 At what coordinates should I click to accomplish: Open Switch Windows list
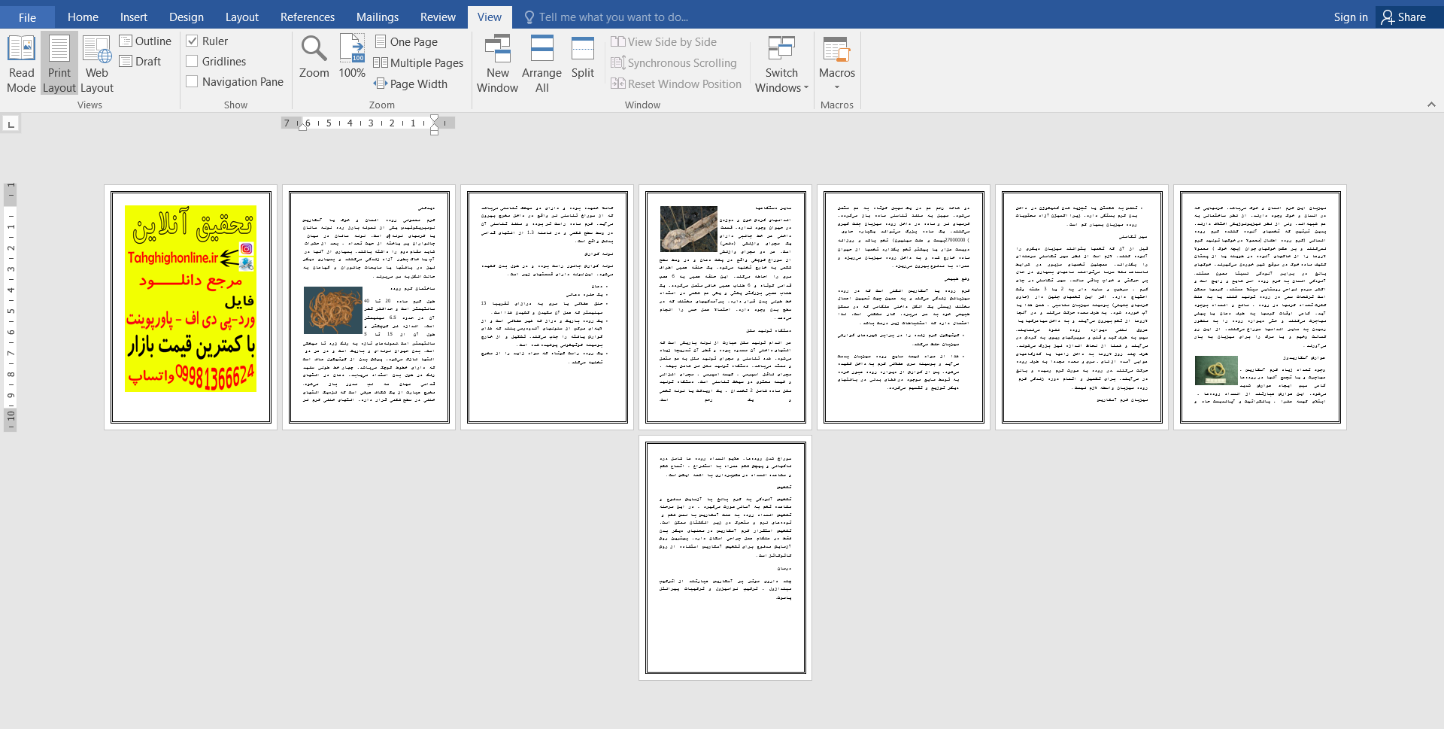(781, 64)
